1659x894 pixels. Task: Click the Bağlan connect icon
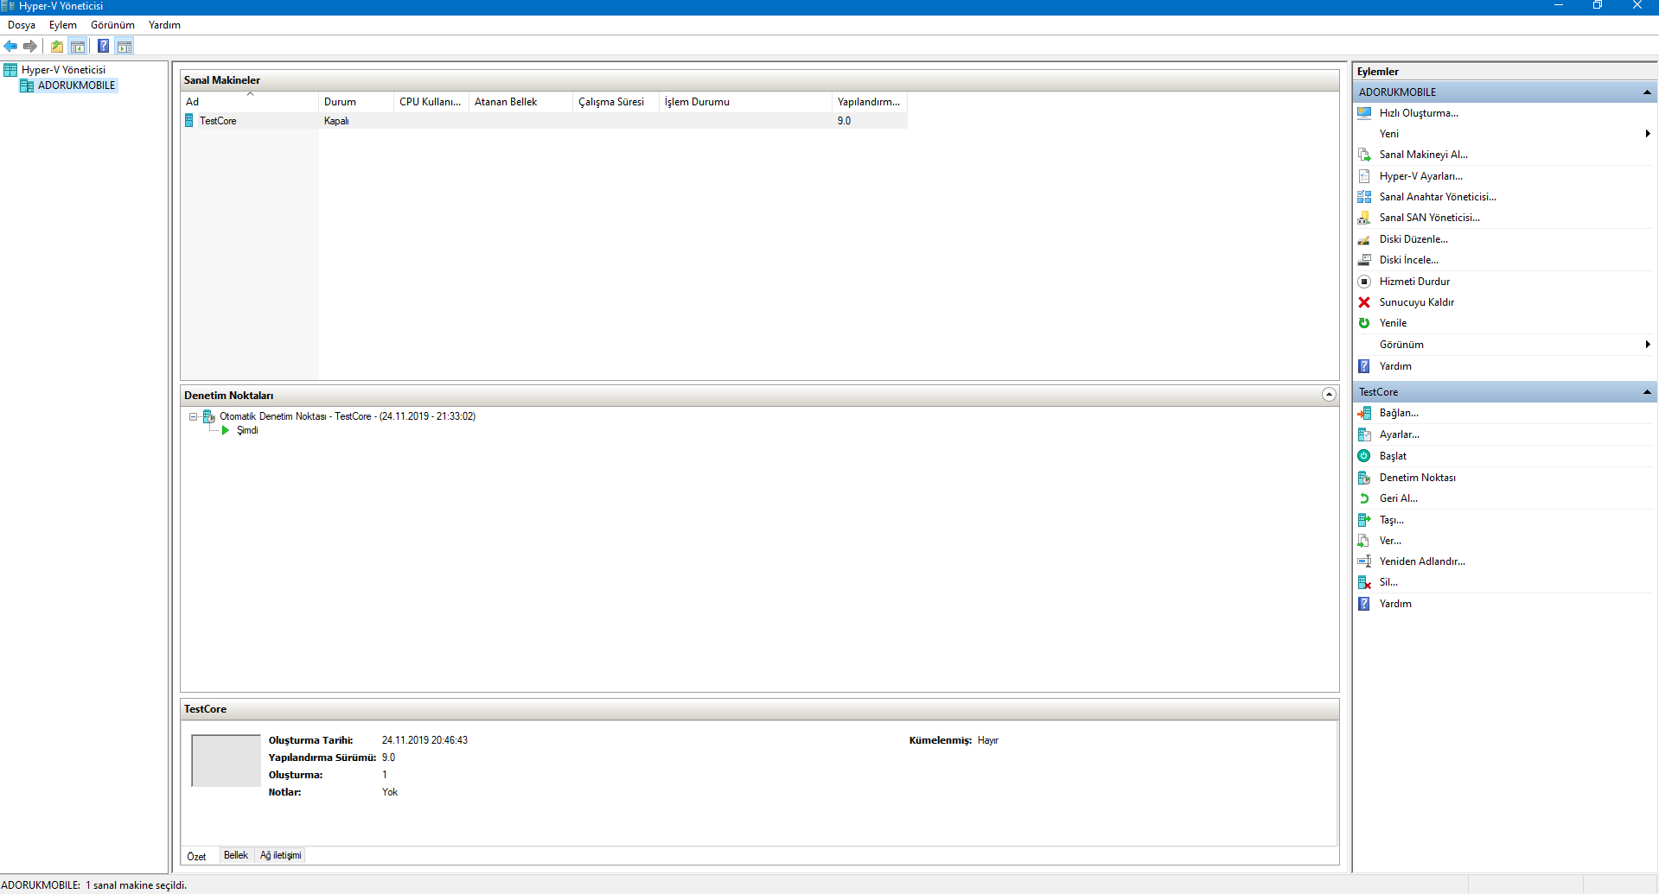(1364, 413)
